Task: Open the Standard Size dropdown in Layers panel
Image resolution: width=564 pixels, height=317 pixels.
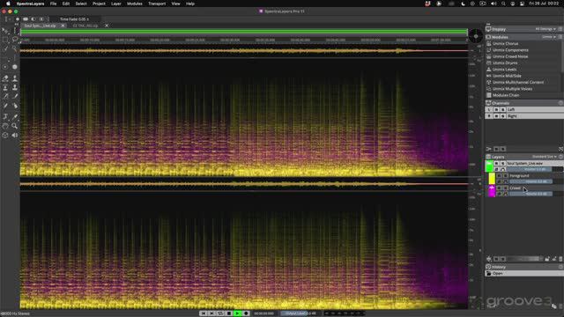Action: [545, 157]
